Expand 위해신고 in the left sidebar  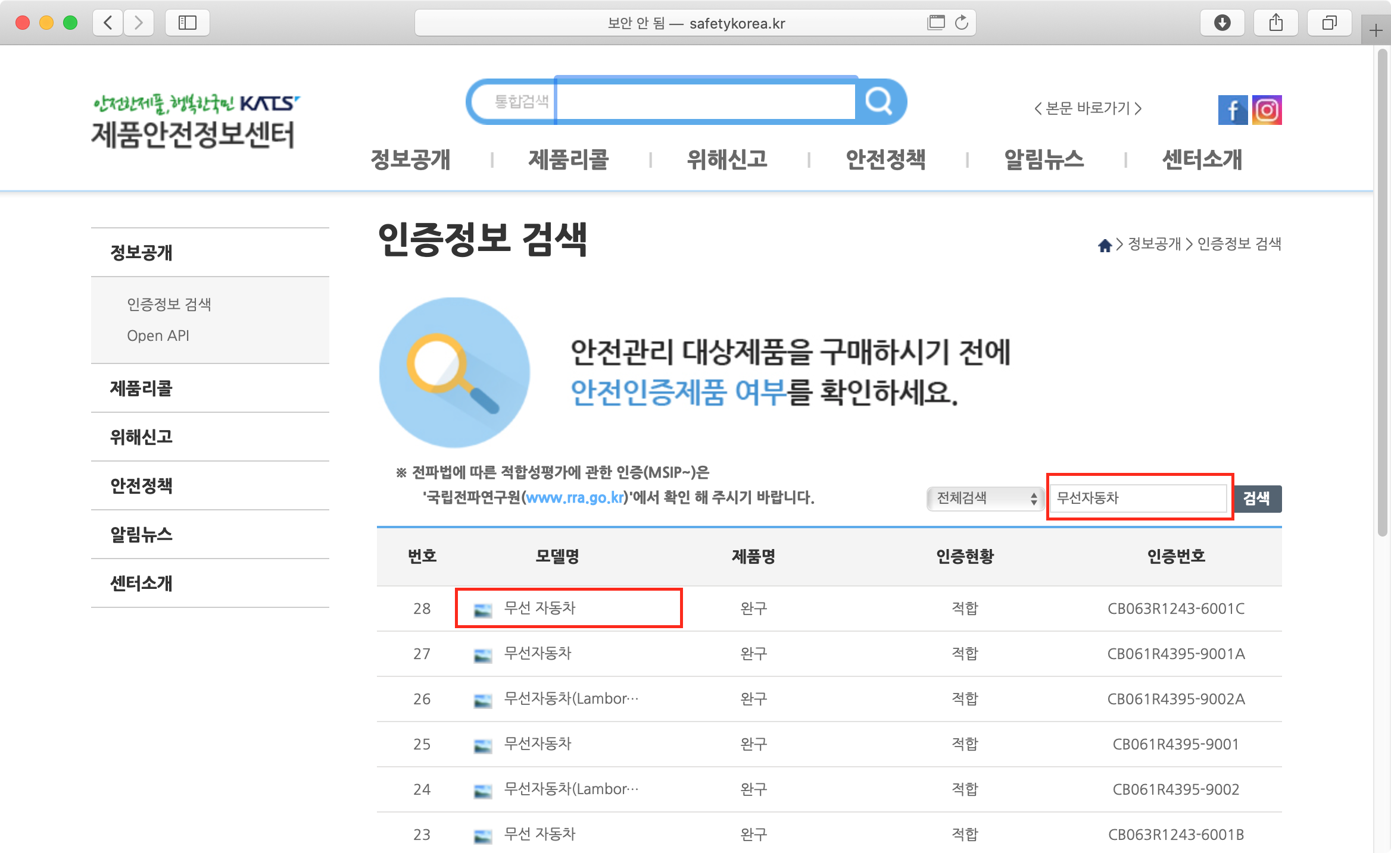(141, 437)
